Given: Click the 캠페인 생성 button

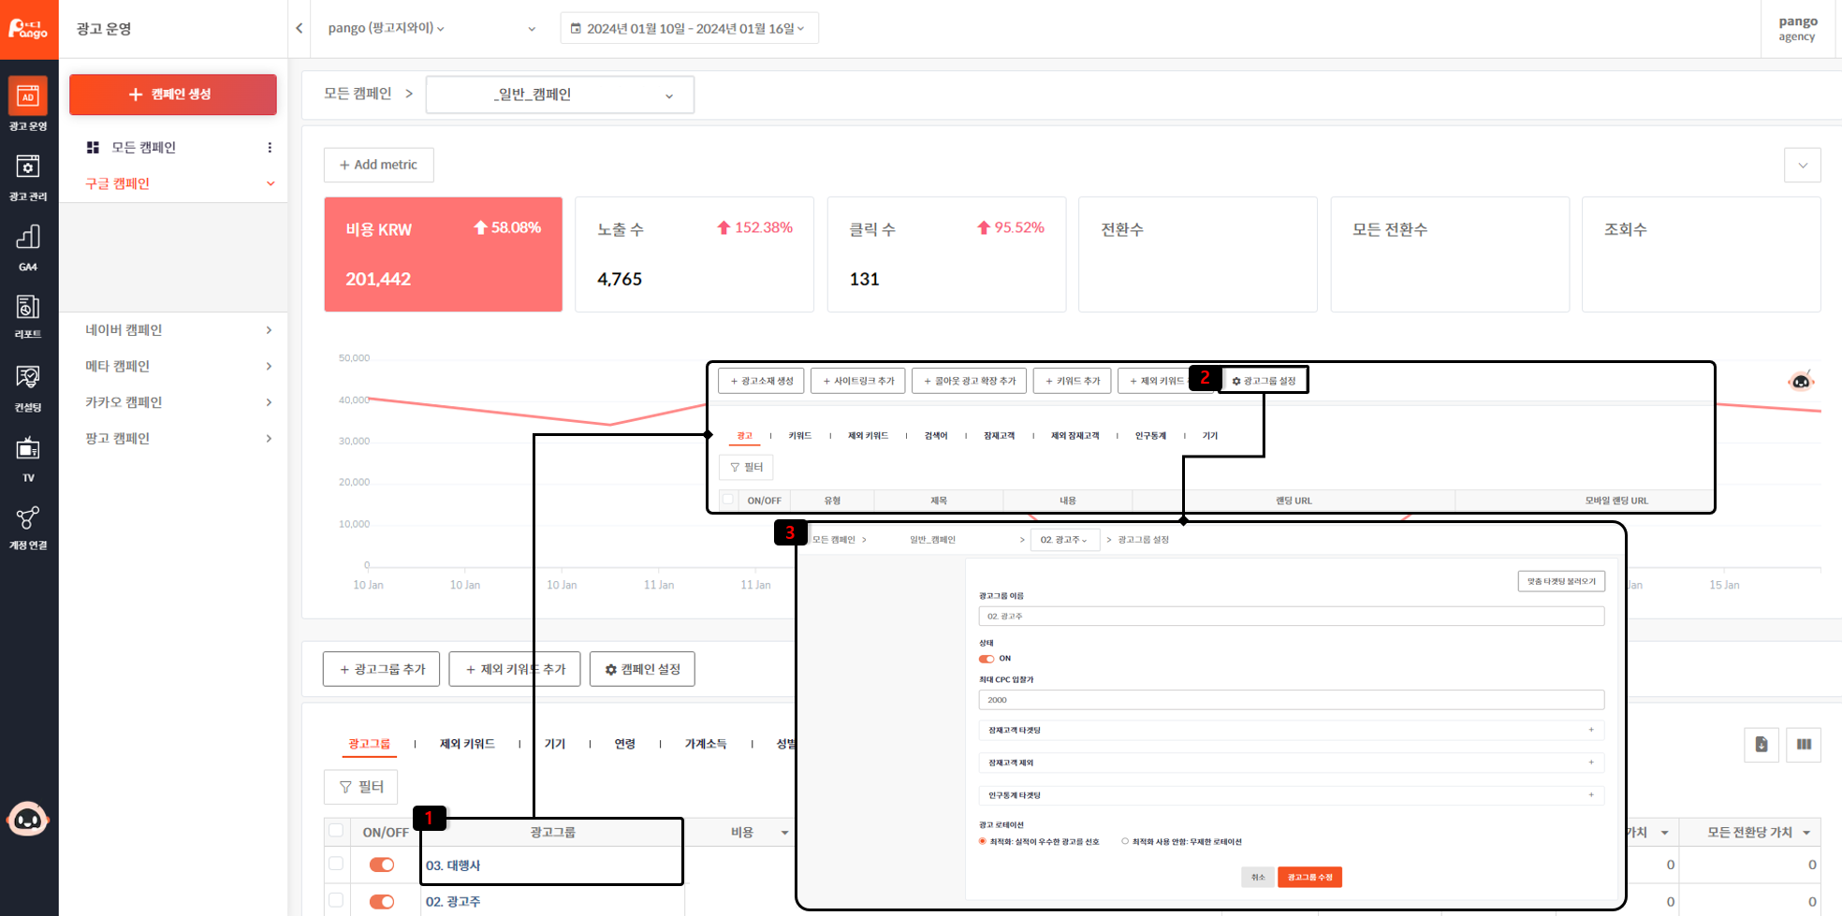Looking at the screenshot, I should [173, 95].
